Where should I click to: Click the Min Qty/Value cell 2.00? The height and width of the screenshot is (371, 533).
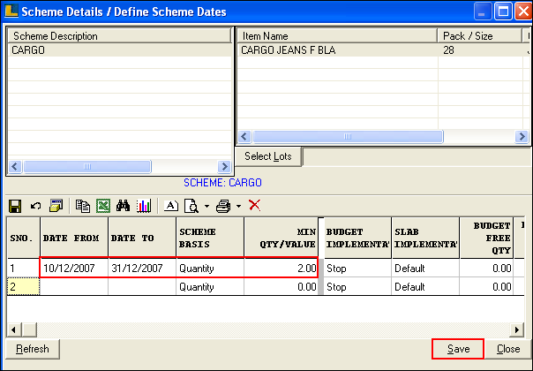(281, 269)
